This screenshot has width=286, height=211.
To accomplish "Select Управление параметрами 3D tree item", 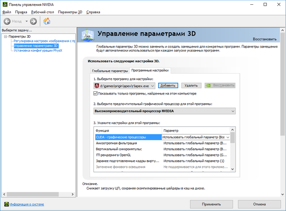I will tap(36, 46).
